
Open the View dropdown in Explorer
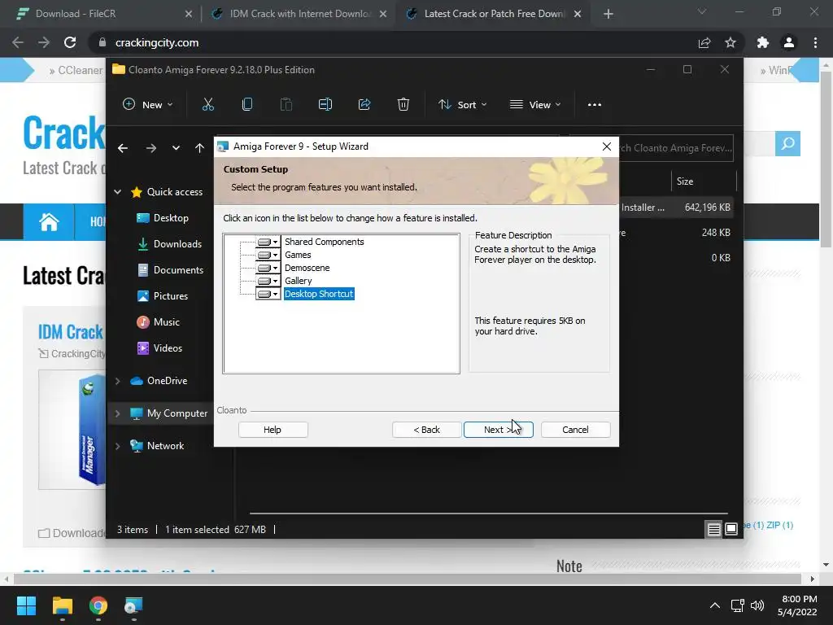tap(535, 105)
